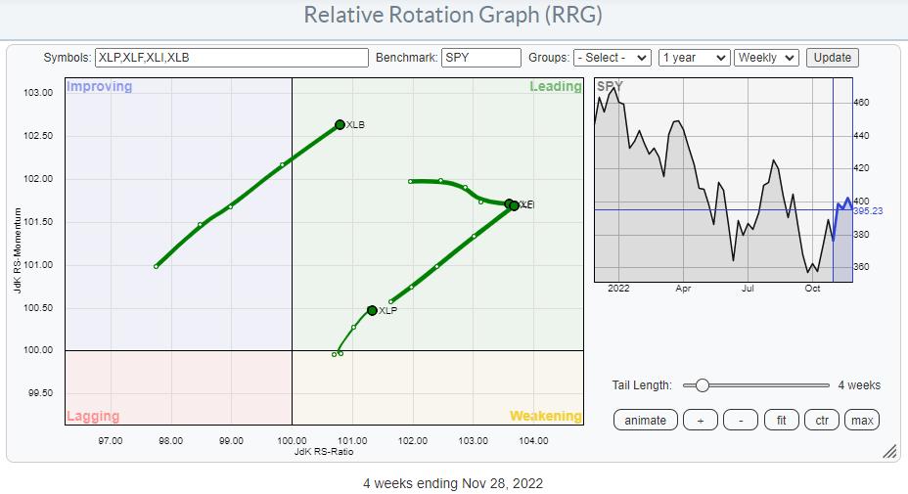Open the Groups select dropdown
The height and width of the screenshot is (494, 908).
pos(613,58)
